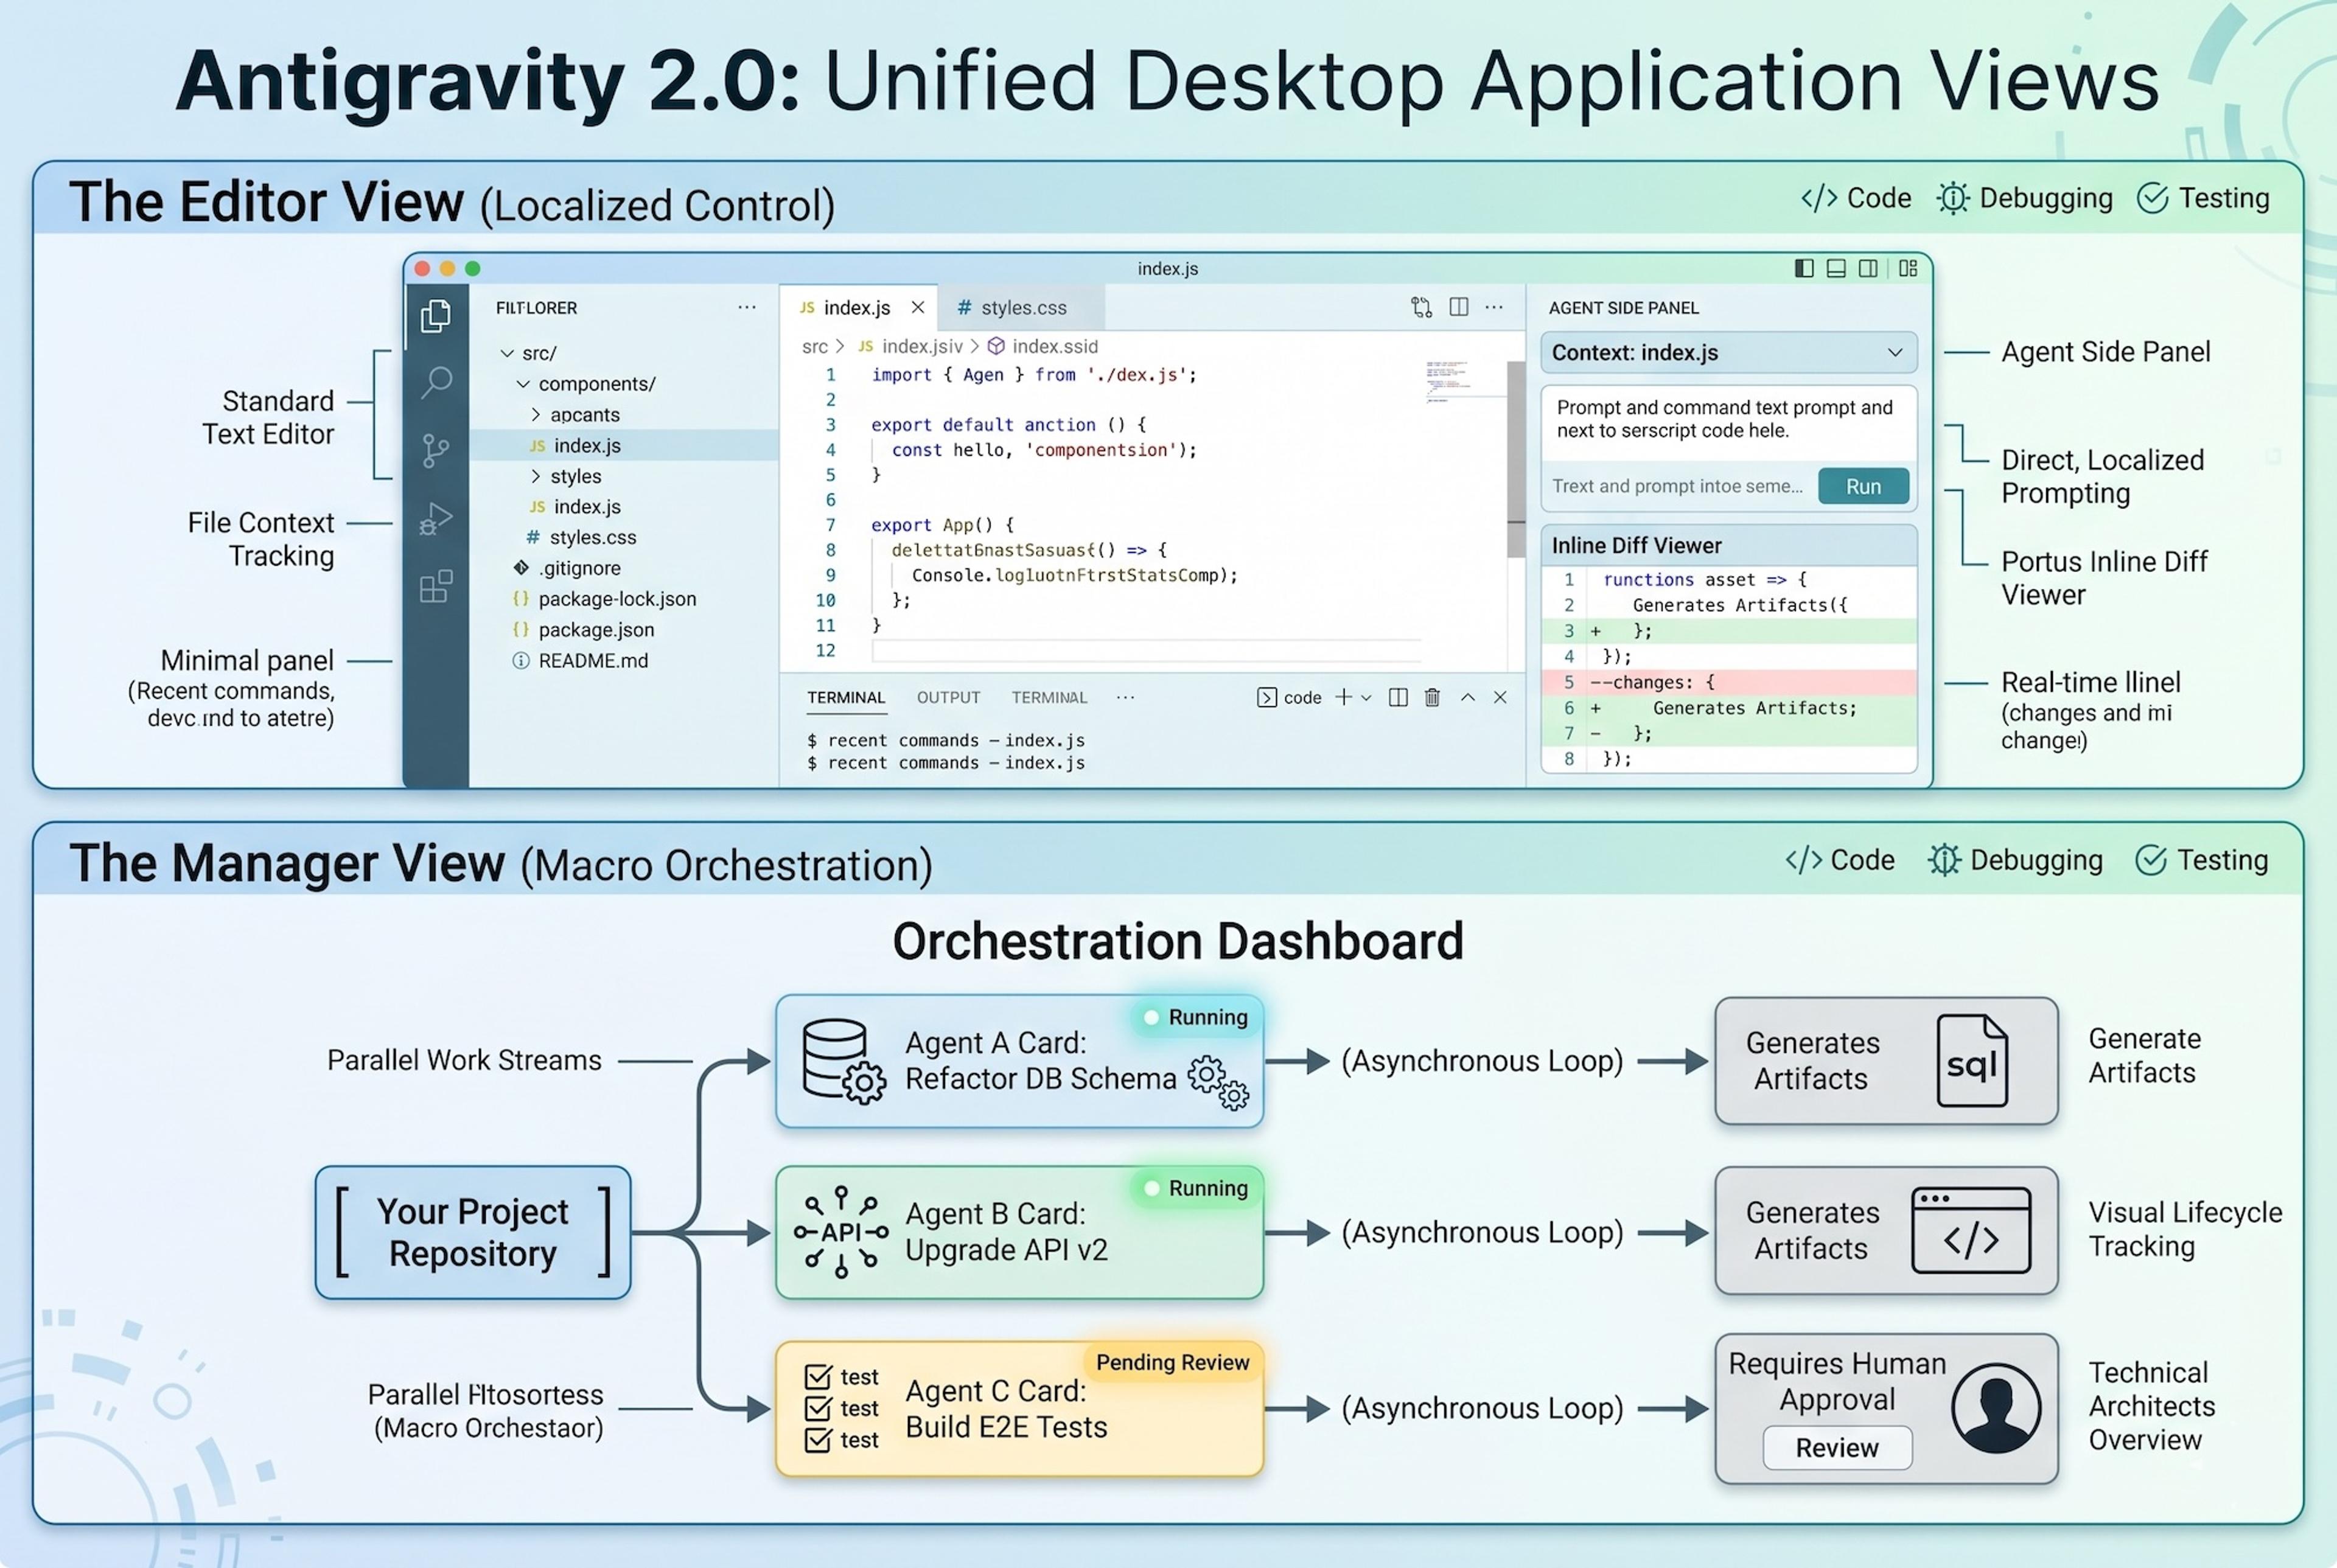2337x1568 pixels.
Task: Click the customize layout icon in title bar
Action: point(1908,268)
